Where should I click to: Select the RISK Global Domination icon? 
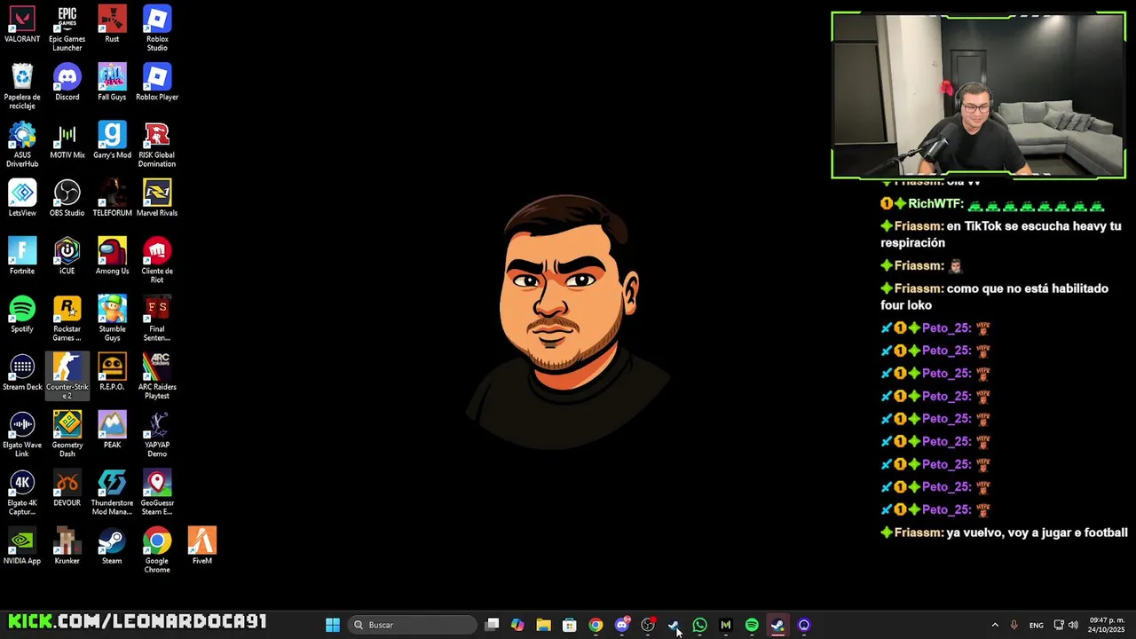pyautogui.click(x=157, y=145)
